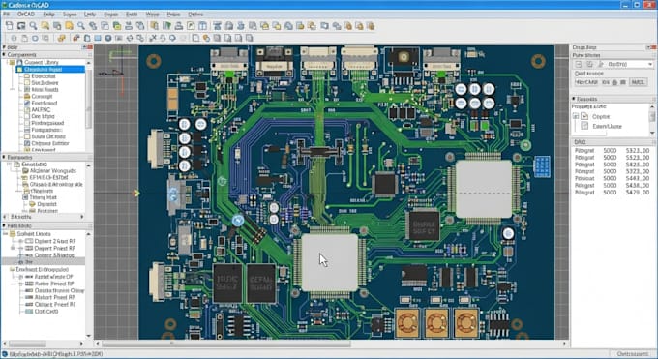Collapse the 'Solhert Lmots' folder node

click(5, 234)
